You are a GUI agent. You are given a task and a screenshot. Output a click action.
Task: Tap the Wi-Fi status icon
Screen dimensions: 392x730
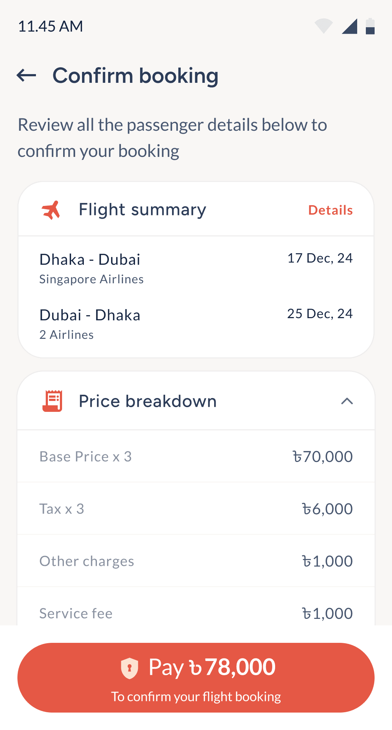click(x=323, y=26)
